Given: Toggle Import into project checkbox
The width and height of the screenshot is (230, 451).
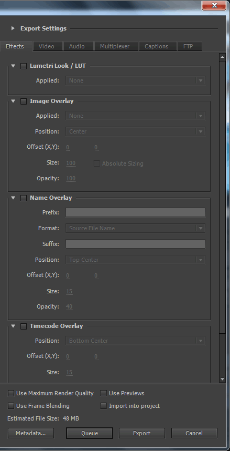Looking at the screenshot, I should (104, 406).
